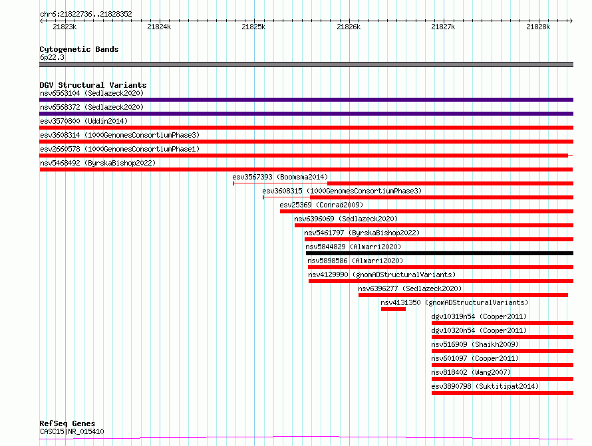
Task: Open esv3608314 (1000GenomesConsortiumPhase3) label
Action: (120, 135)
